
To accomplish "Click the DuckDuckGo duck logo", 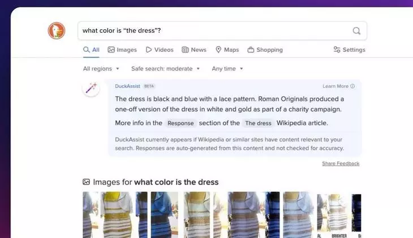I will [x=57, y=30].
